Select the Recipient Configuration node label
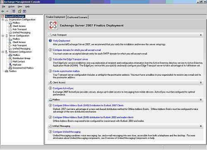Image resolution: width=207 pixels, height=150 pixels. (x=20, y=52)
